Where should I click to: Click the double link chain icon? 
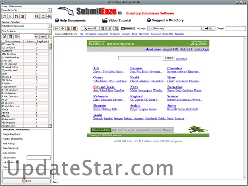coord(43,37)
